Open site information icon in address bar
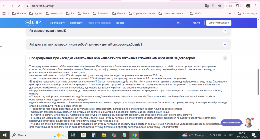260x139 pixels. pos(28,6)
